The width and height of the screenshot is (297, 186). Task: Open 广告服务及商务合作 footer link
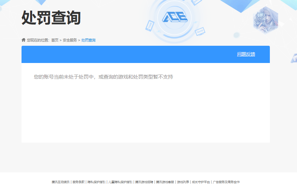pos(226,182)
